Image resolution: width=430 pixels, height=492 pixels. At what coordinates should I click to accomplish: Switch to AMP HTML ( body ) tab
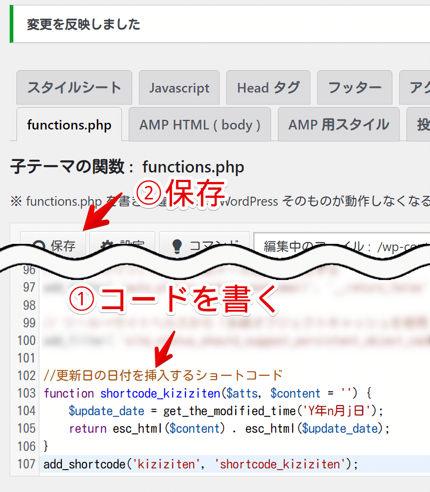pyautogui.click(x=200, y=125)
